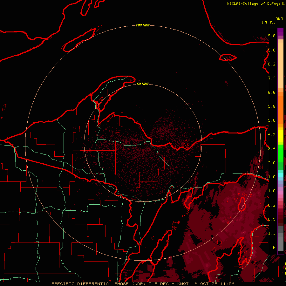
Task: Click the 0.5 DEG elevation text
Action: 160,284
